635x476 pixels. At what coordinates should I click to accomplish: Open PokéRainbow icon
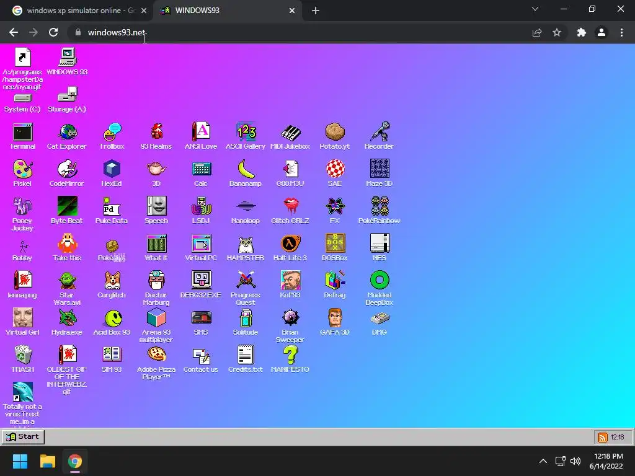tap(379, 211)
